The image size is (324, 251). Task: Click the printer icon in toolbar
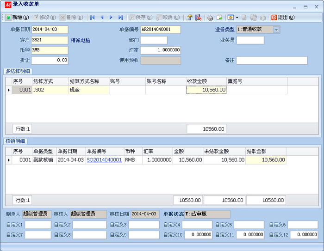210,18
